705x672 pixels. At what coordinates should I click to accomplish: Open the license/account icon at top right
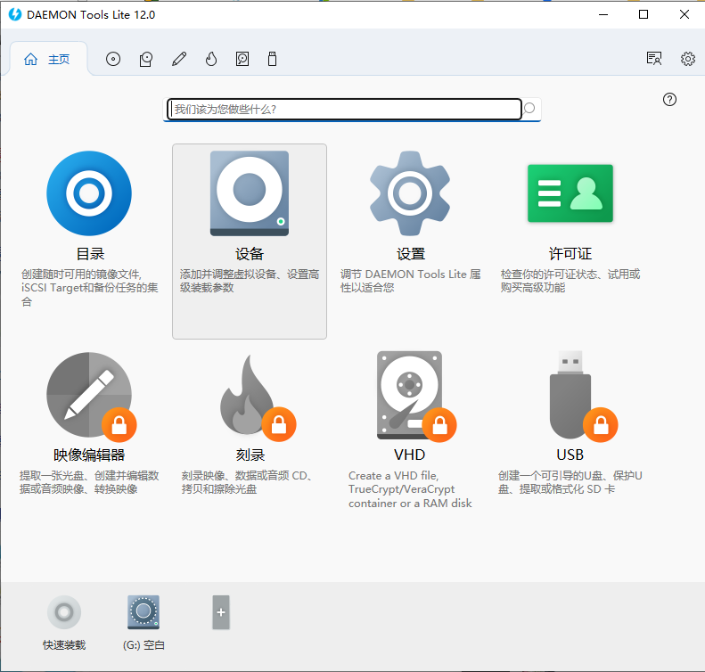(x=654, y=59)
